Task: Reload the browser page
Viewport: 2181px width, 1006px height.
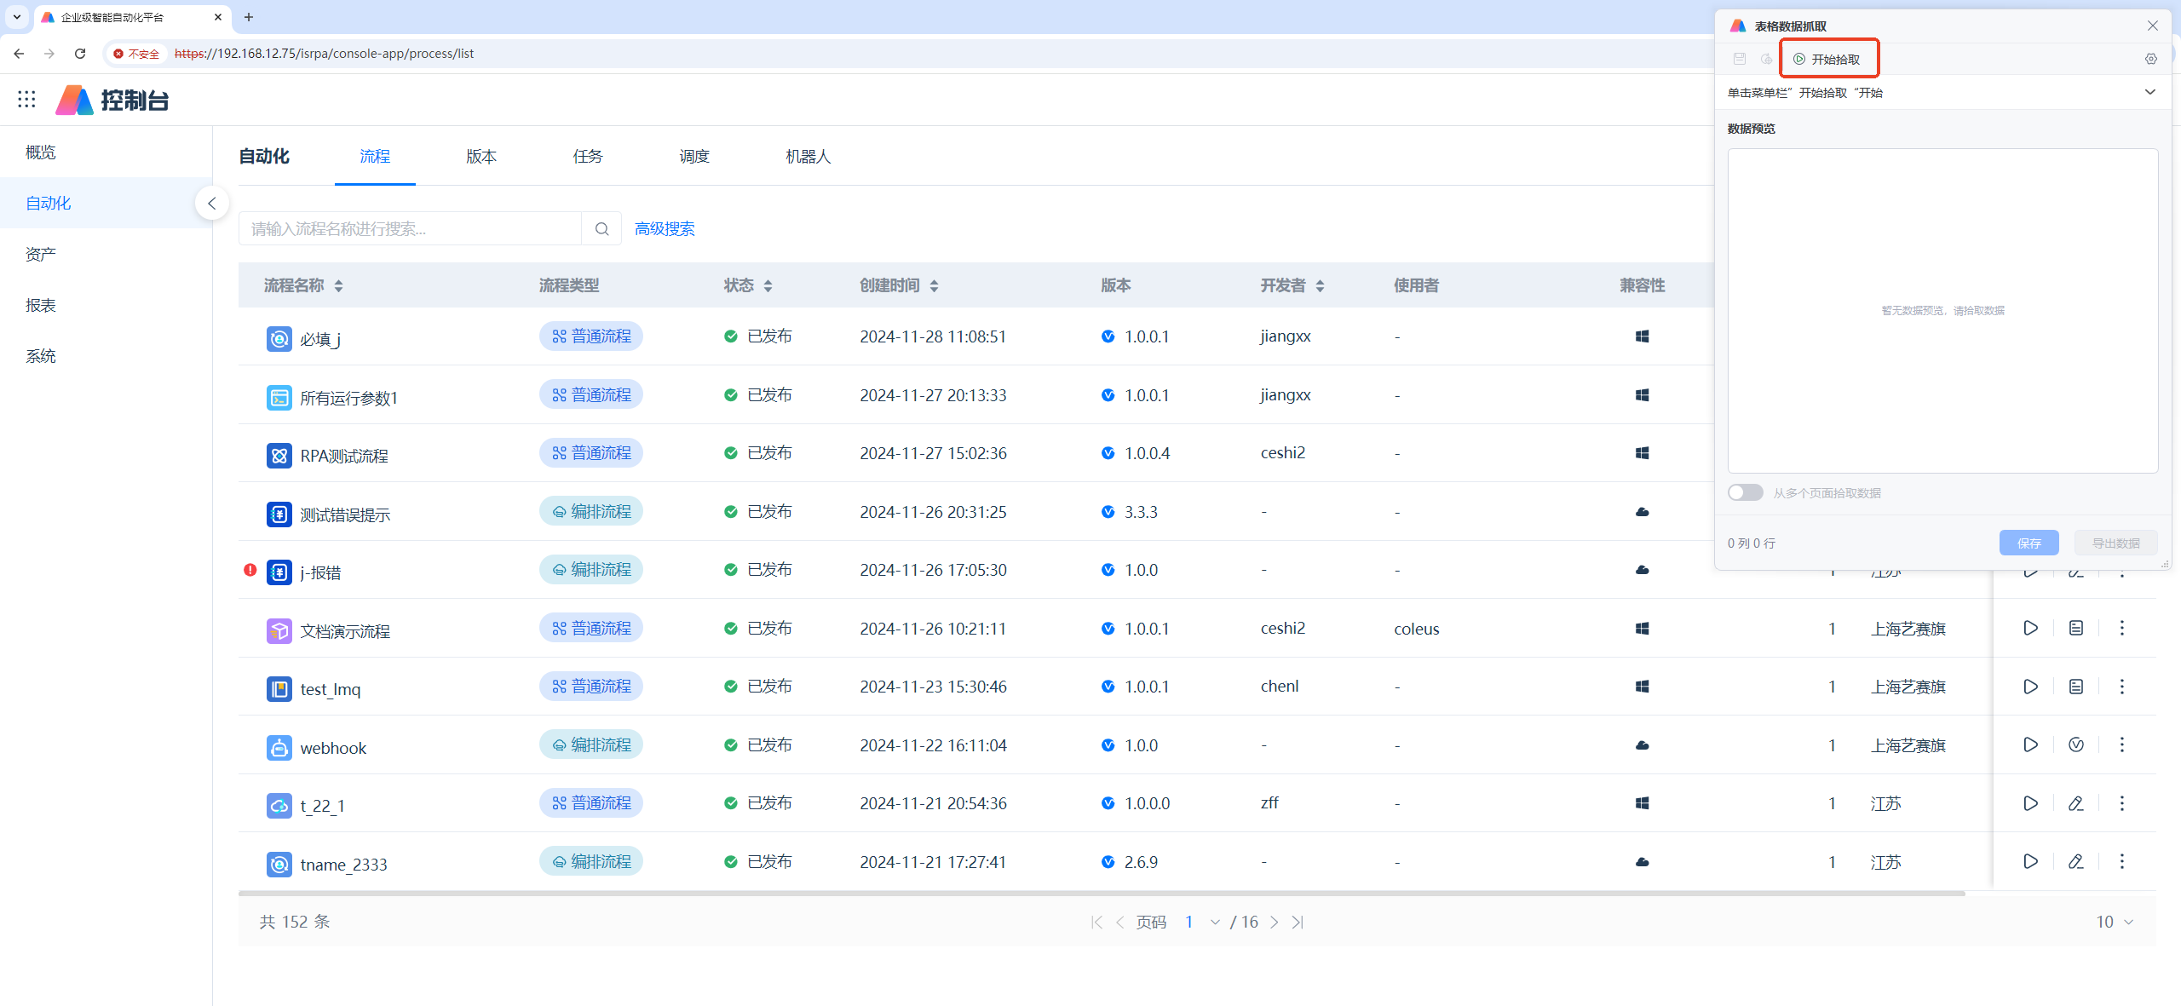Action: 80,54
